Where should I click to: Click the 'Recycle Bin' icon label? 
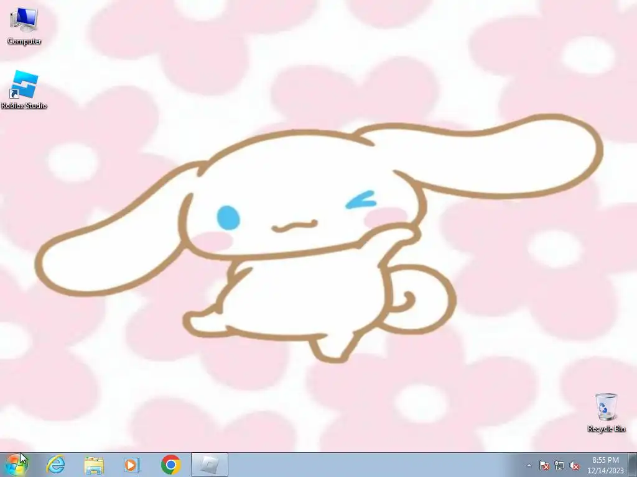[606, 429]
